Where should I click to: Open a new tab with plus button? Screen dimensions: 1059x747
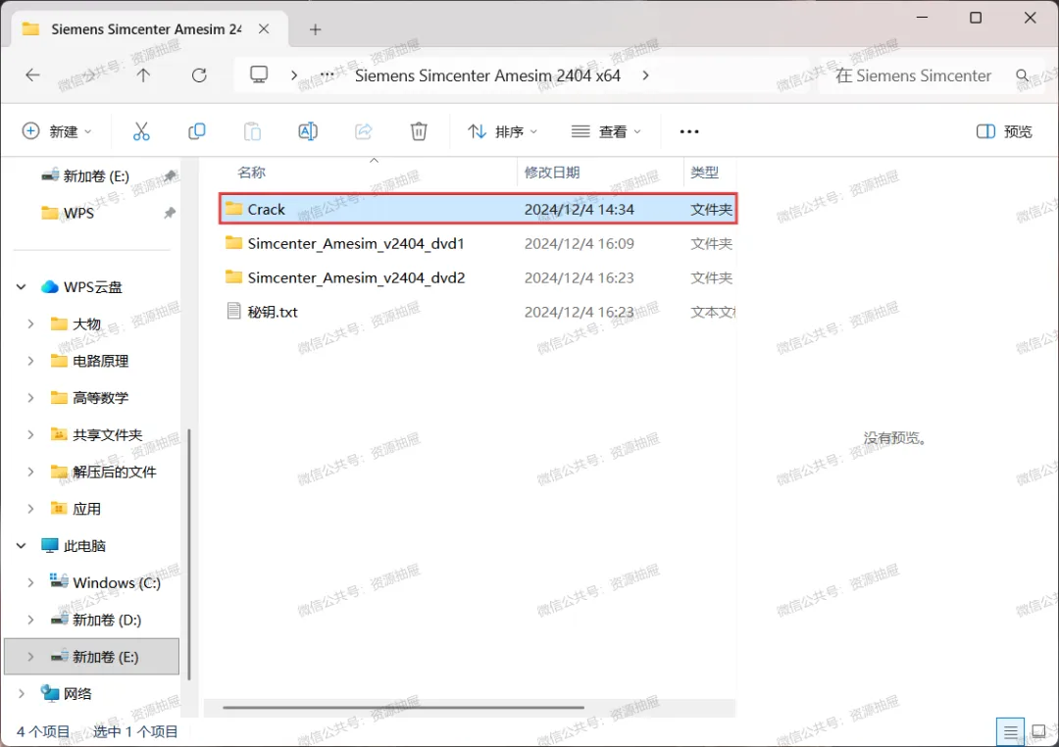[x=315, y=29]
